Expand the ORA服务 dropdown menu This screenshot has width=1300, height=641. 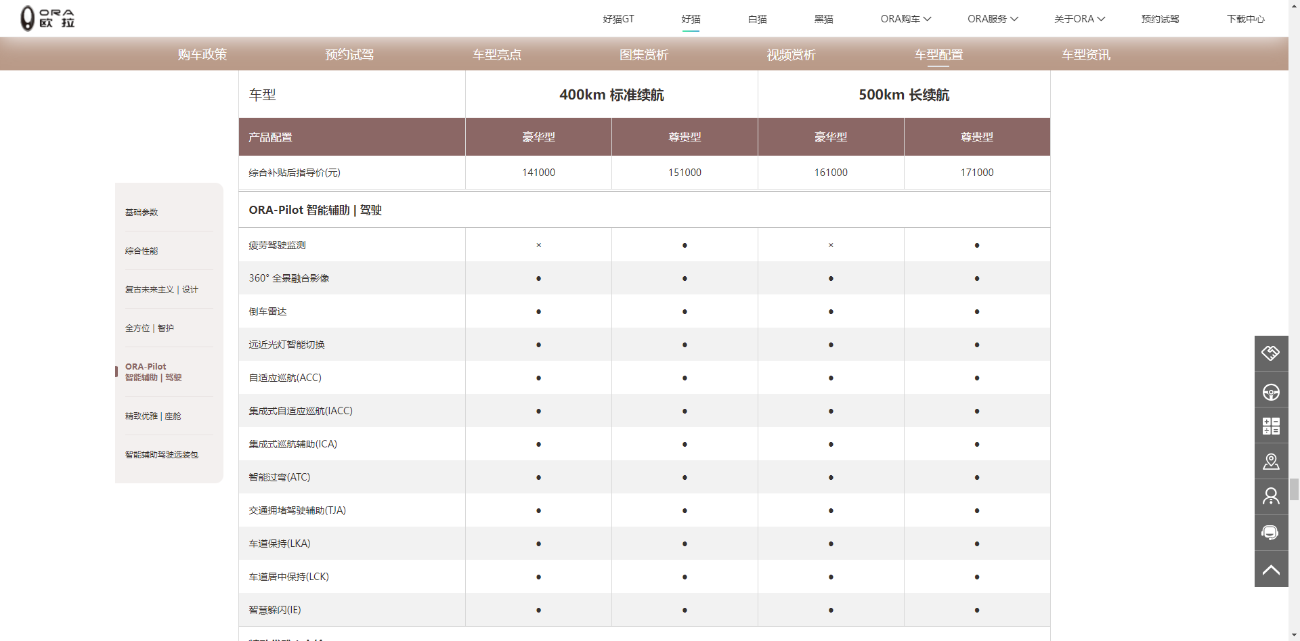pyautogui.click(x=992, y=19)
